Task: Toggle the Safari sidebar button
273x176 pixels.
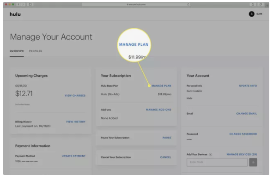Action: pyautogui.click(x=30, y=4)
